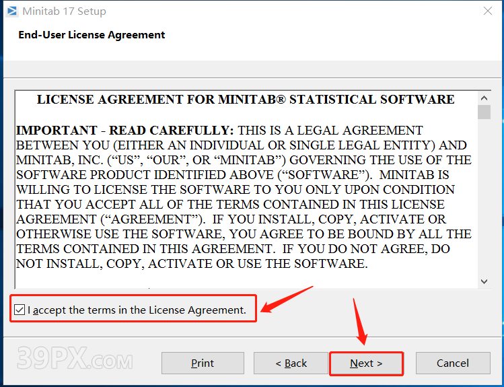Cancel the Minitab installation
Screen dimensions: 504x387
453,363
